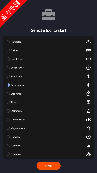This screenshot has height=173, width=97.
Task: Click the Seismometer waveform icon
Action: pos(88,85)
